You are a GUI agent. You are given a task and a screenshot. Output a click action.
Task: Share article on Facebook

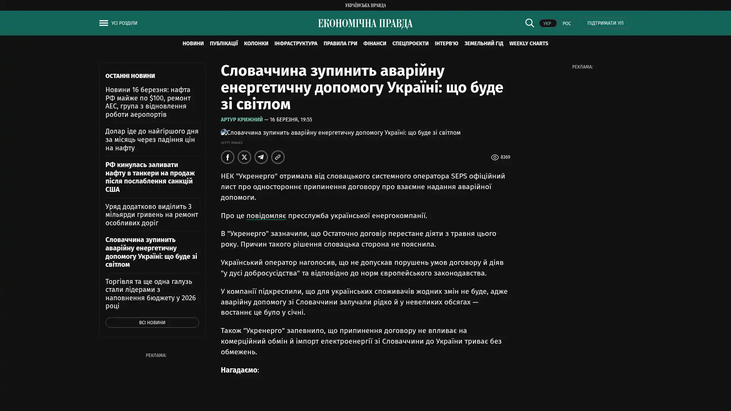click(227, 157)
